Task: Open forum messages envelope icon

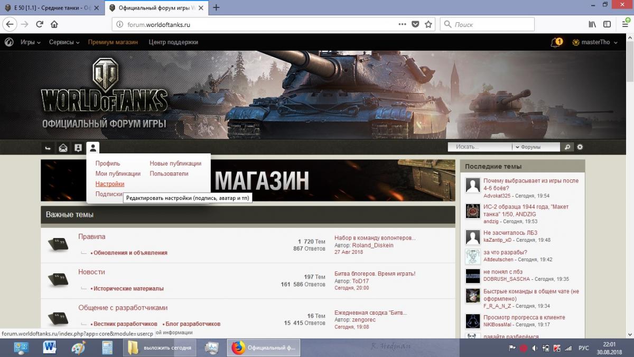Action: pos(63,148)
